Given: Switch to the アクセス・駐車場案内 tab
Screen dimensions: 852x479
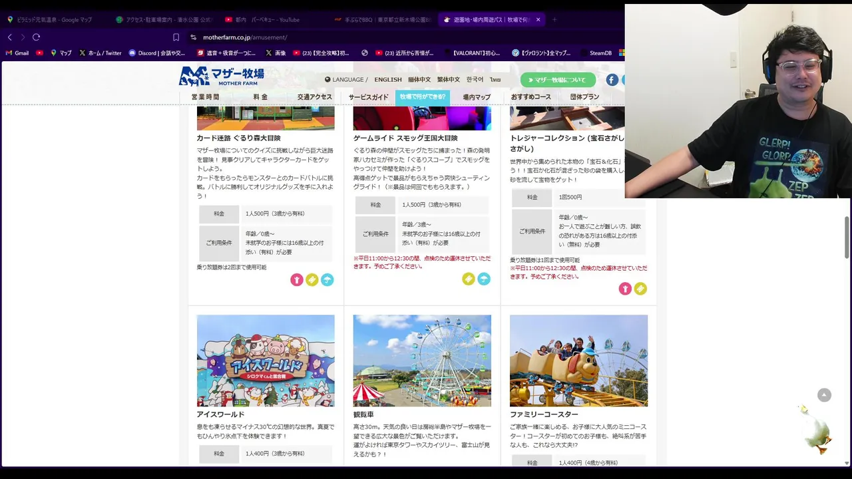Looking at the screenshot, I should pos(164,19).
